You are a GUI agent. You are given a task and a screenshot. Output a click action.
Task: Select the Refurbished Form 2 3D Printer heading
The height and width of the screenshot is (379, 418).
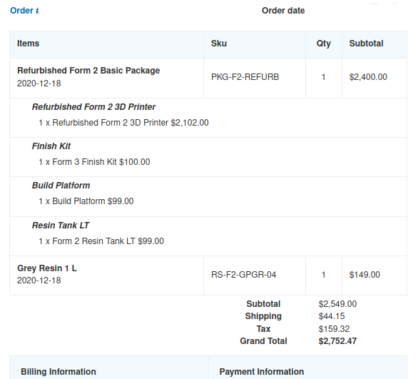pyautogui.click(x=93, y=106)
